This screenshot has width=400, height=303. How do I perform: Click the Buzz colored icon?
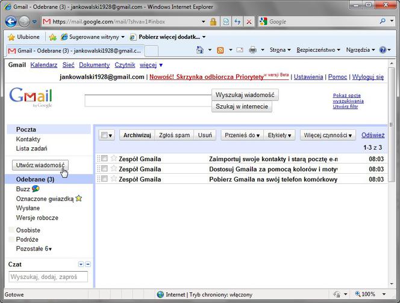tap(36, 189)
